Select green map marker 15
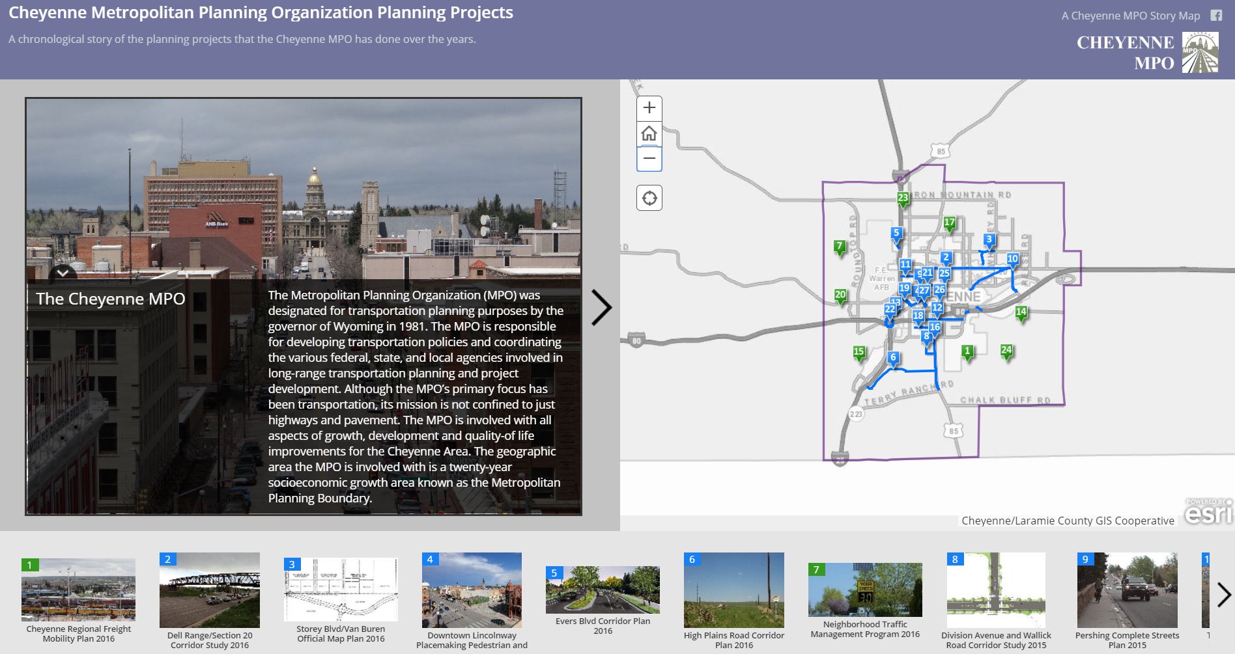1235x654 pixels. (859, 353)
